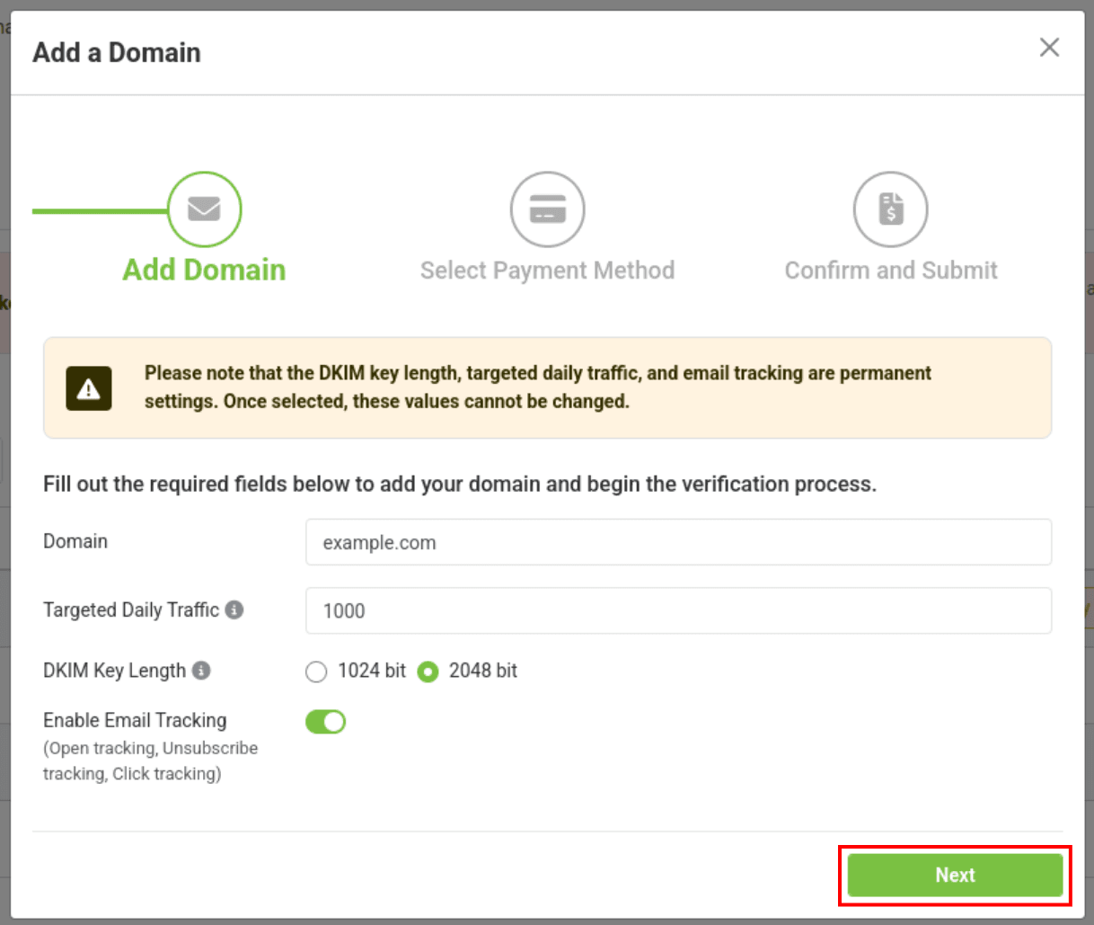Click the Select Payment Method step label

547,271
